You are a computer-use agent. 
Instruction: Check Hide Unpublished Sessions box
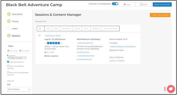tap(8, 66)
